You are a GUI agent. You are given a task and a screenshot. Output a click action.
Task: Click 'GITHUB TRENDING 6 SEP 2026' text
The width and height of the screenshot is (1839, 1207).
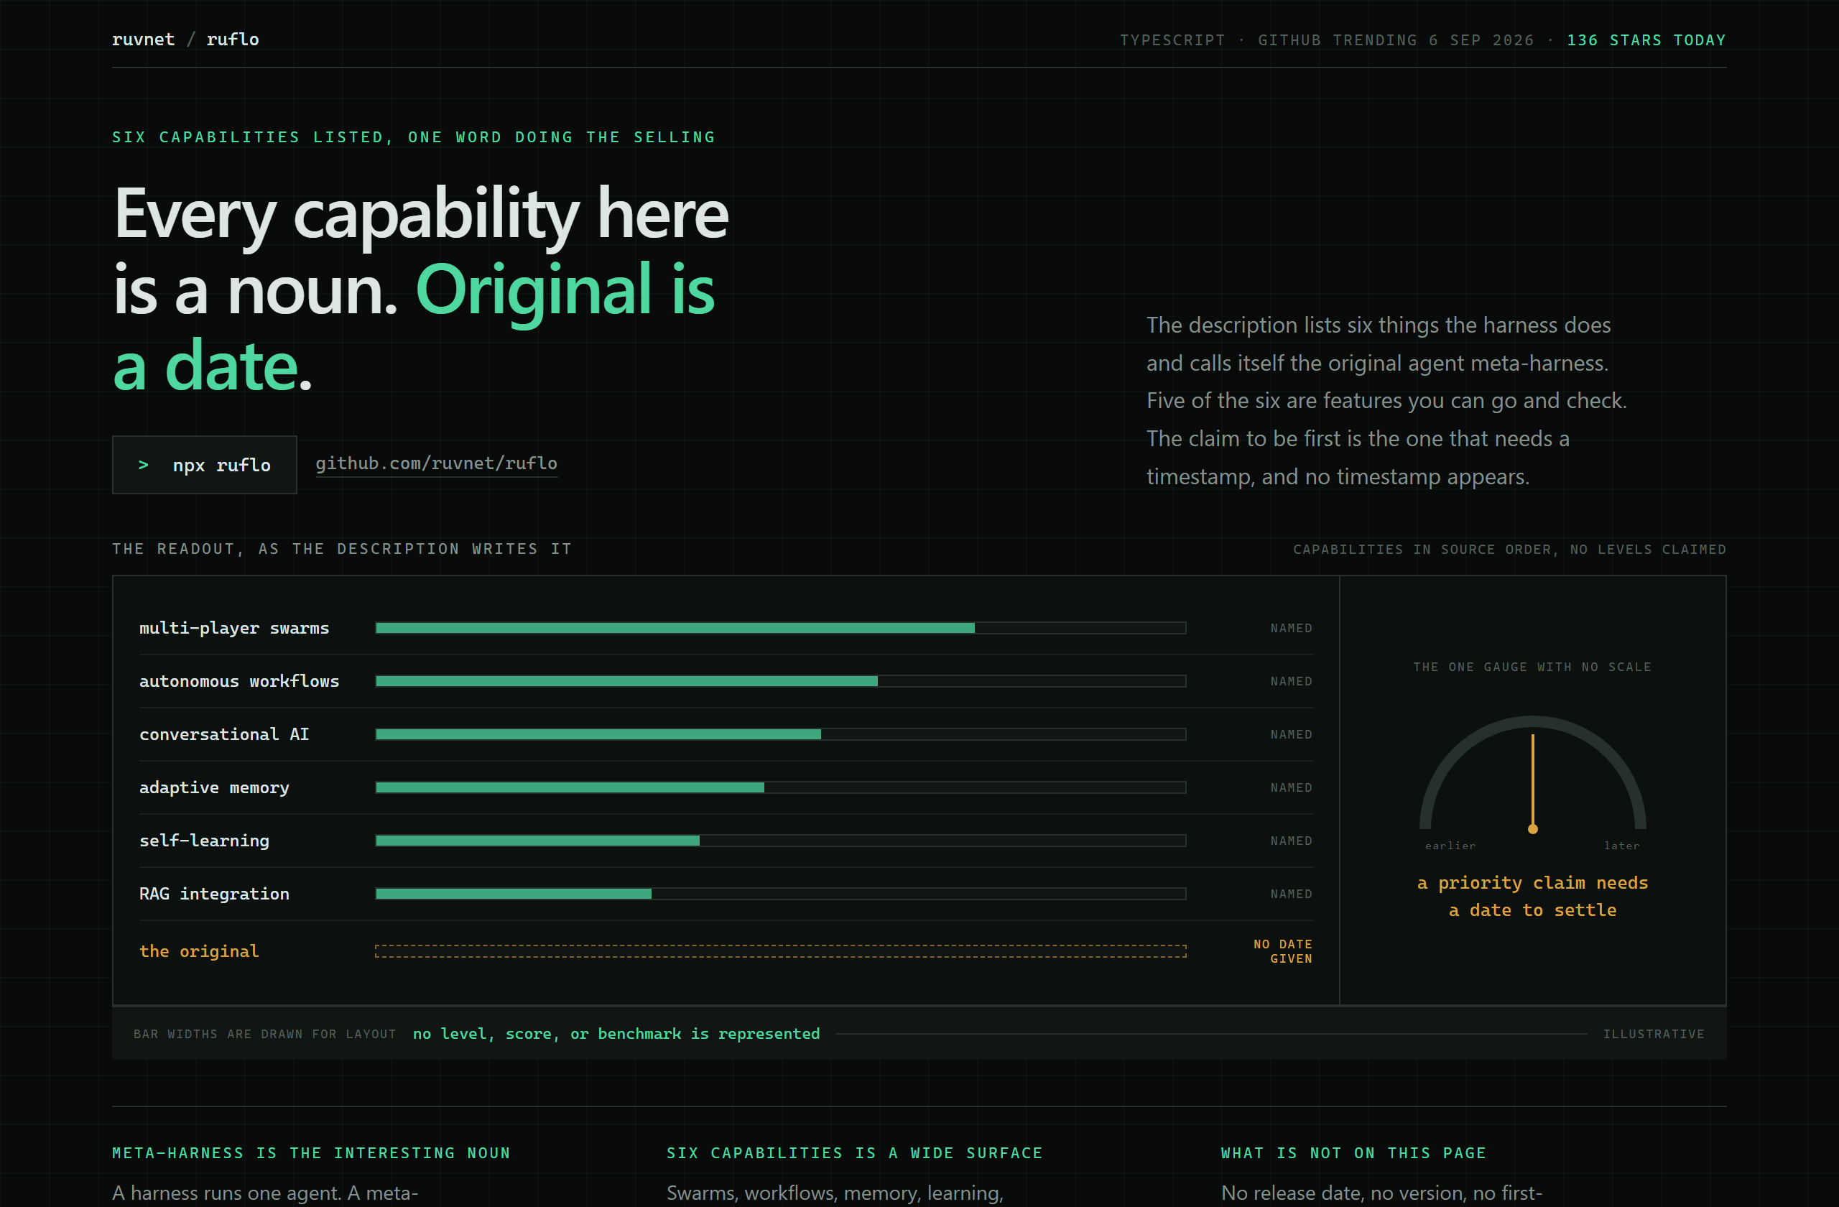[1396, 40]
